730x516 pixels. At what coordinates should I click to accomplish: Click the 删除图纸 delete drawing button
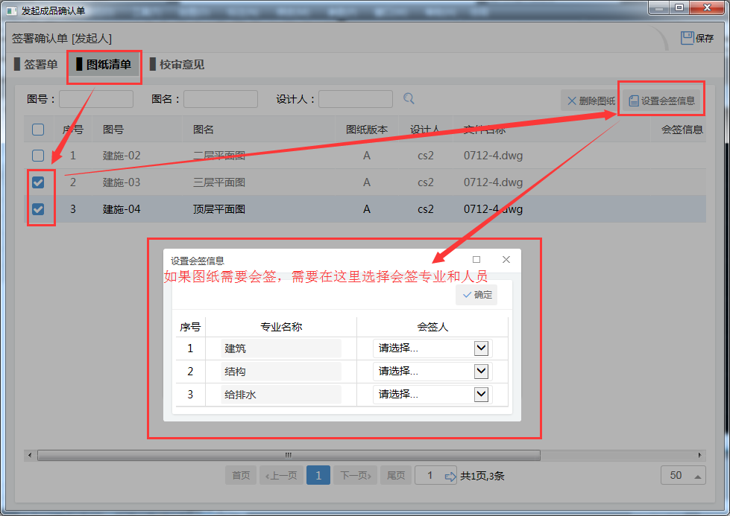point(590,101)
